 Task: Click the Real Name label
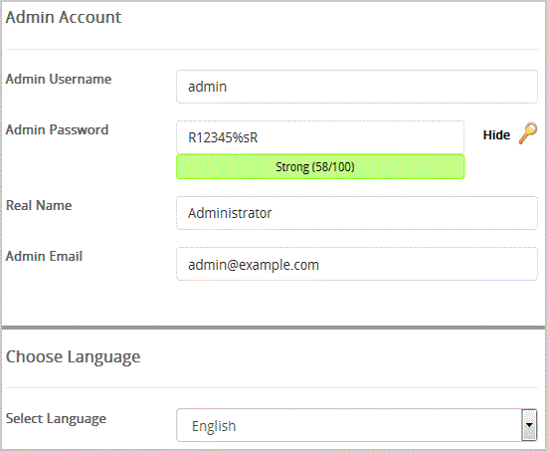(39, 205)
